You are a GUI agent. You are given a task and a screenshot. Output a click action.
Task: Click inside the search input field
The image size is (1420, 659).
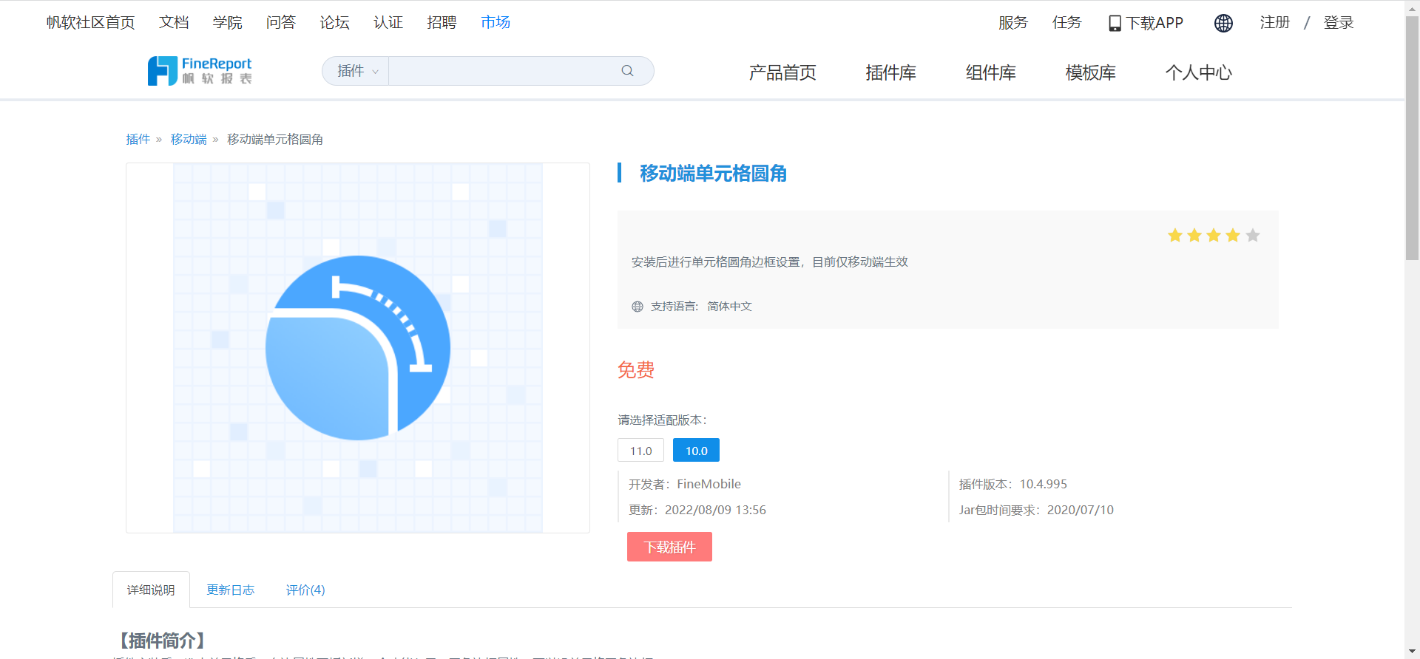point(503,71)
